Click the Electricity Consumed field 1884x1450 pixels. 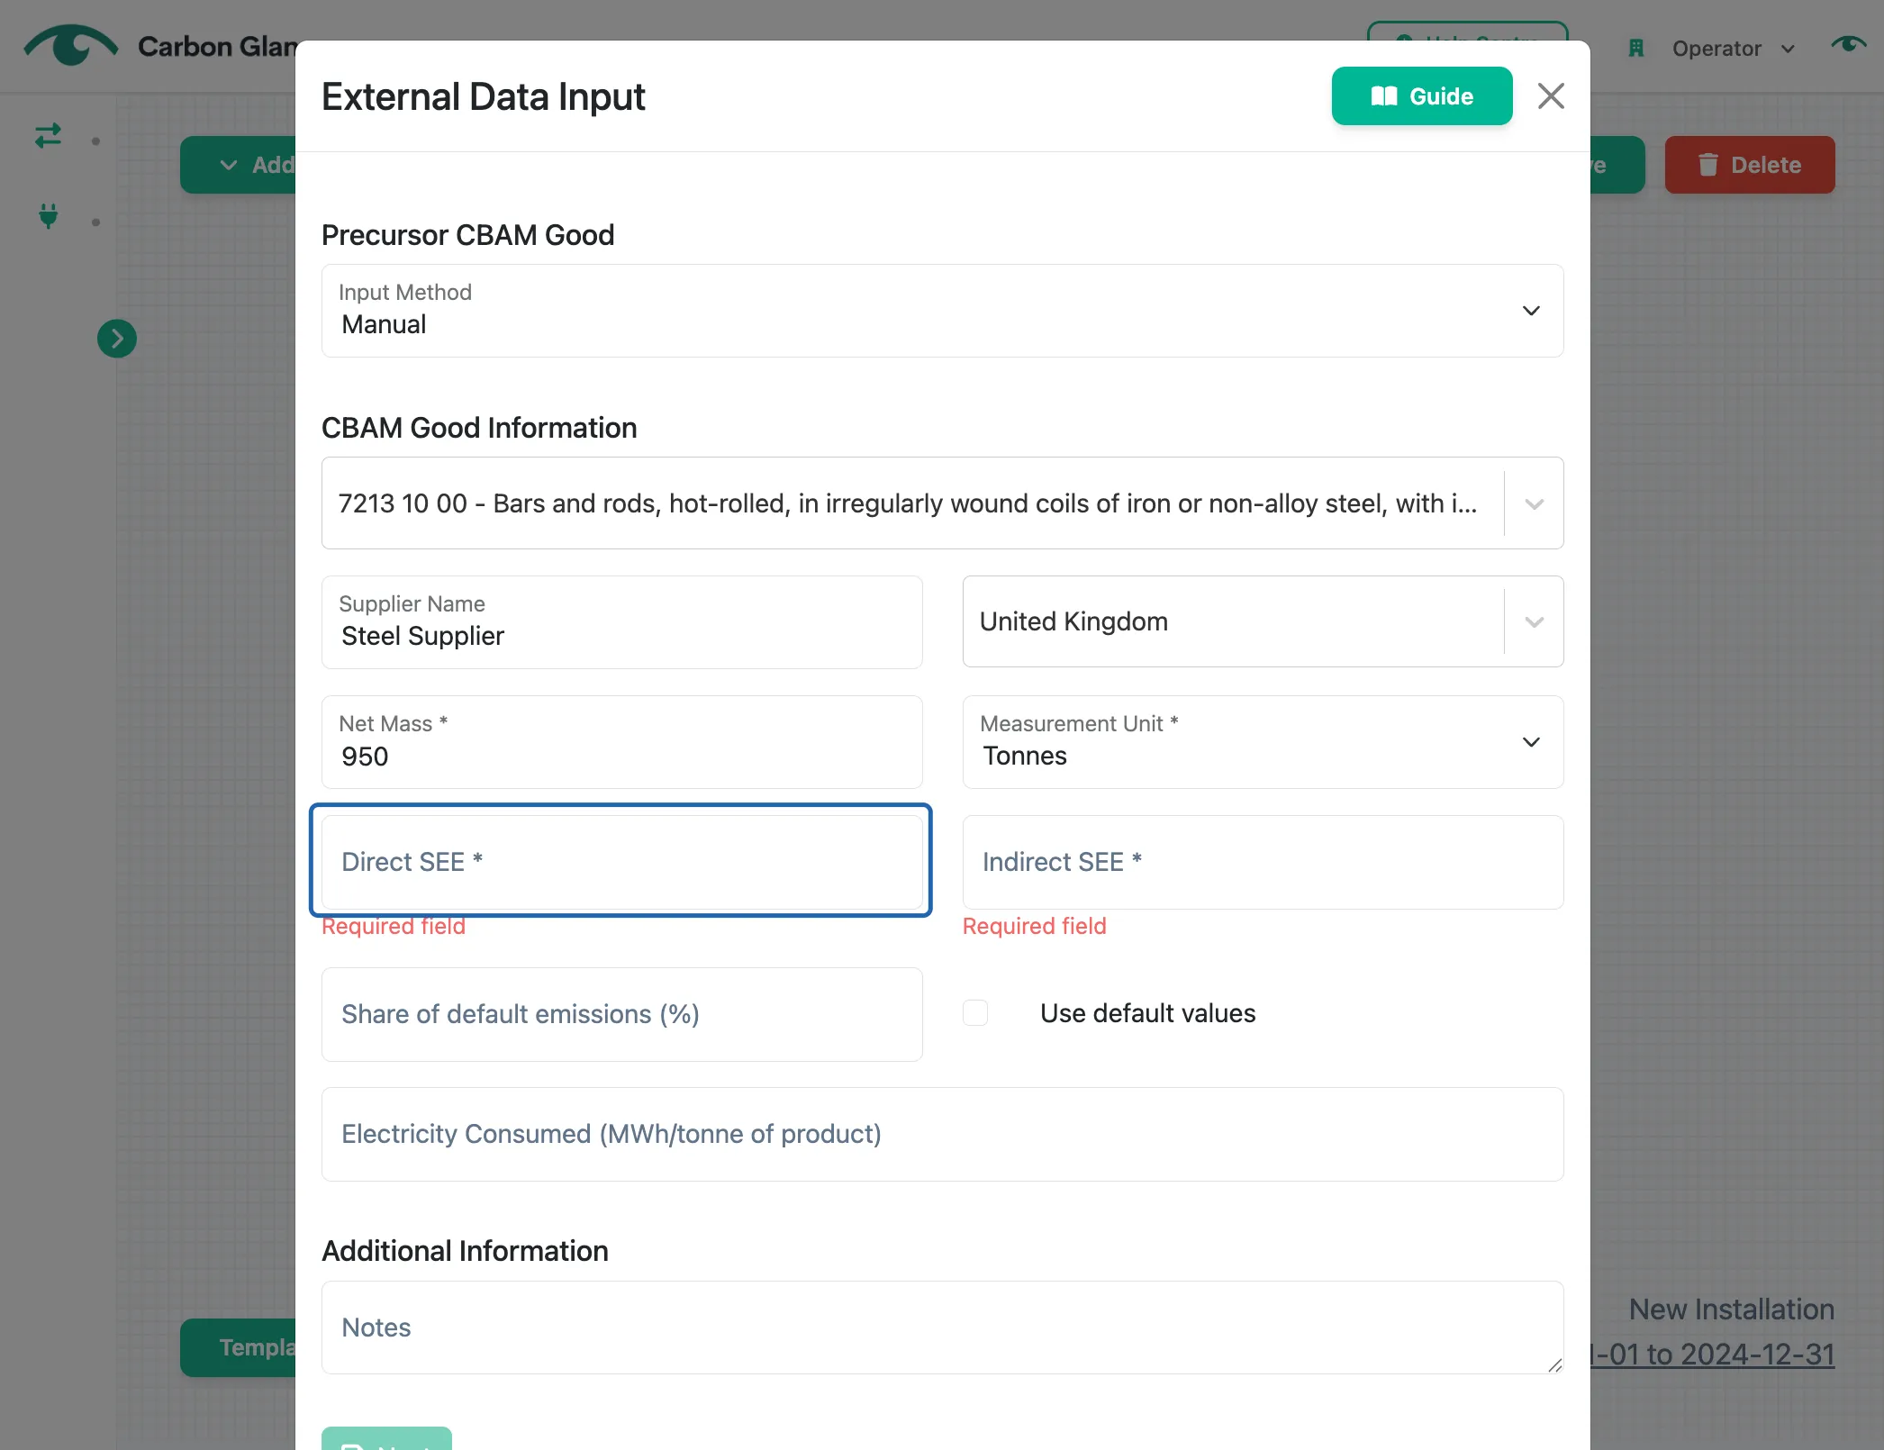[x=942, y=1134]
